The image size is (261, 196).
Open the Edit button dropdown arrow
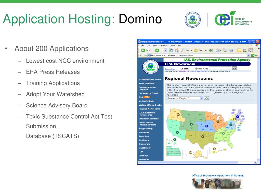[x=235, y=50]
